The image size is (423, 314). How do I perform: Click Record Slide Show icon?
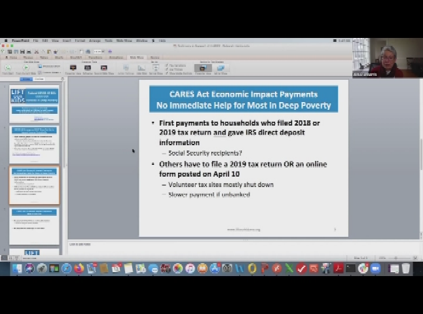[104, 69]
